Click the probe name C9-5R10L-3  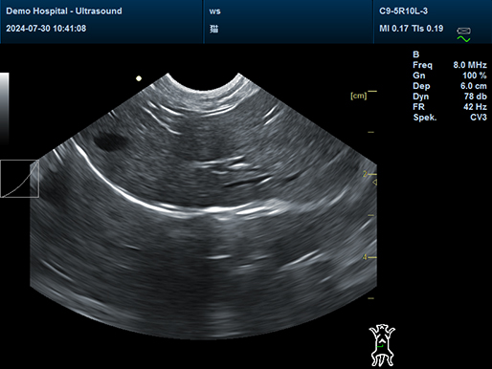[x=403, y=11]
